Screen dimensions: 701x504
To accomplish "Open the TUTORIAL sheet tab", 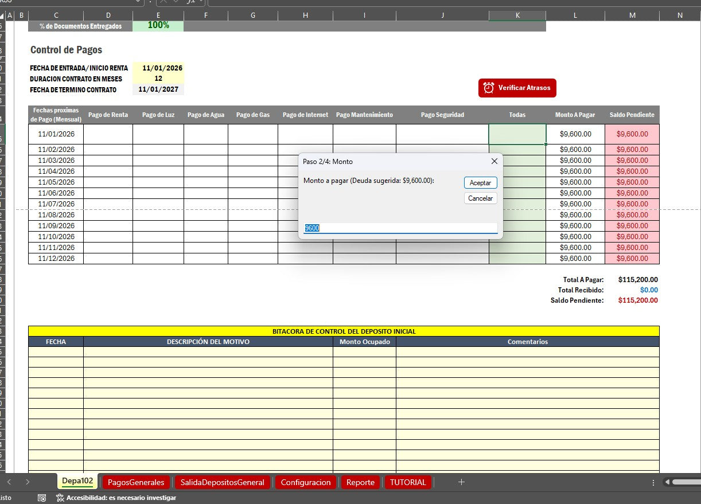I will click(408, 482).
